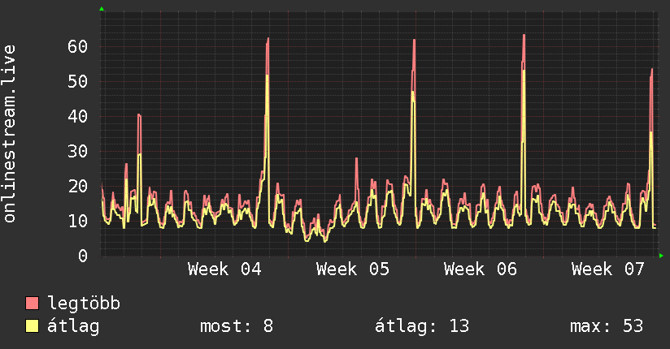The width and height of the screenshot is (670, 349).
Task: Click the yellow átlag legend swatch
Action: [x=32, y=325]
